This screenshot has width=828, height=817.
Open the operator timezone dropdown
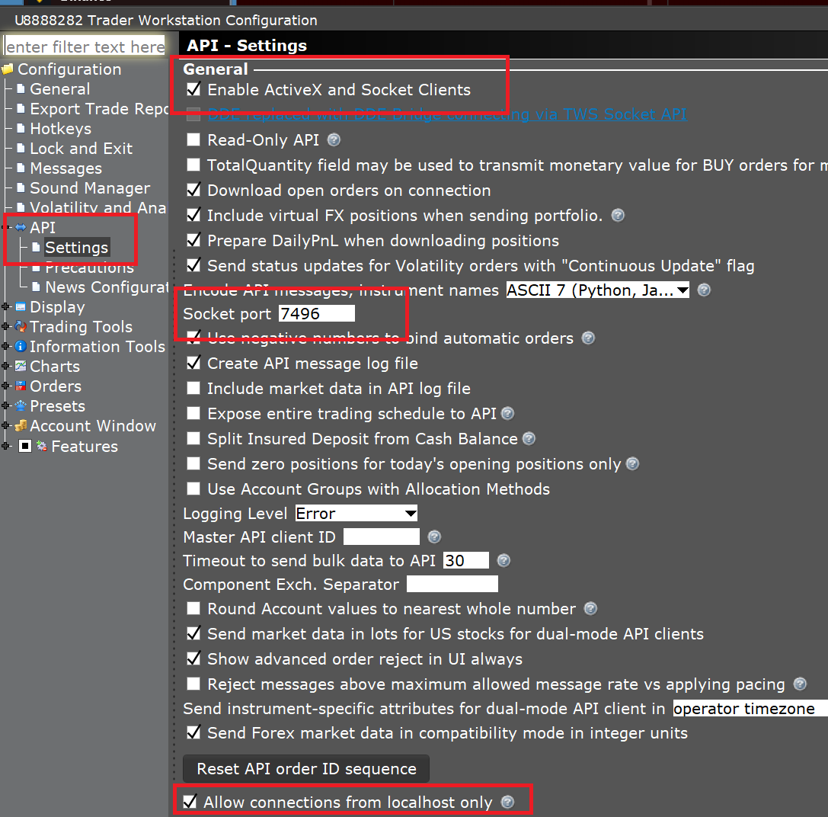[x=750, y=708]
